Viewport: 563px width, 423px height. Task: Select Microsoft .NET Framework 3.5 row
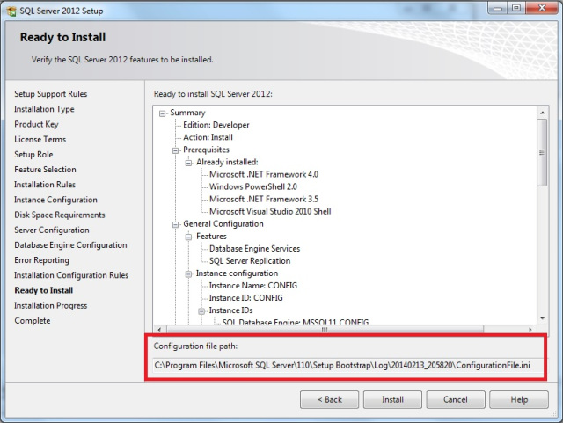point(264,199)
